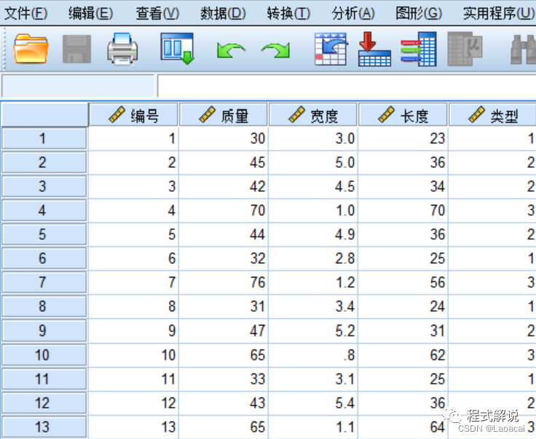Image resolution: width=536 pixels, height=439 pixels.
Task: Select row header 13
Action: (x=44, y=427)
